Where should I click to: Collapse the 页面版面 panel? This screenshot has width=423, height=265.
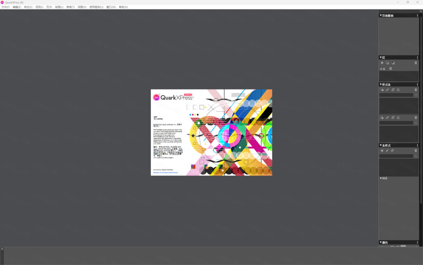coord(380,15)
